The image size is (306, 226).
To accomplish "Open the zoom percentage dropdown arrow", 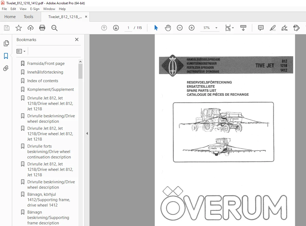I will click(x=216, y=28).
